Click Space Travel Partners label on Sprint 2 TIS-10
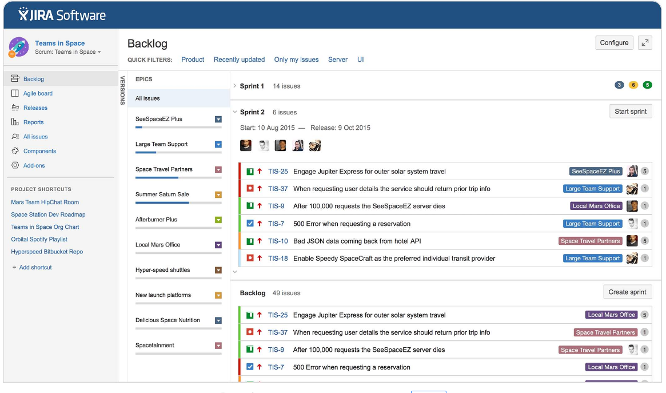The width and height of the screenshot is (666, 393). tap(591, 241)
